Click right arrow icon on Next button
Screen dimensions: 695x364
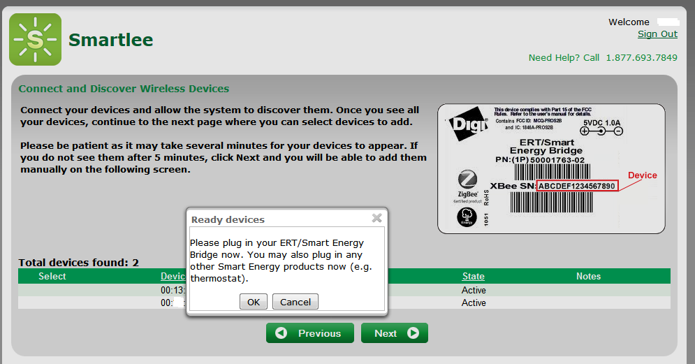click(x=413, y=333)
